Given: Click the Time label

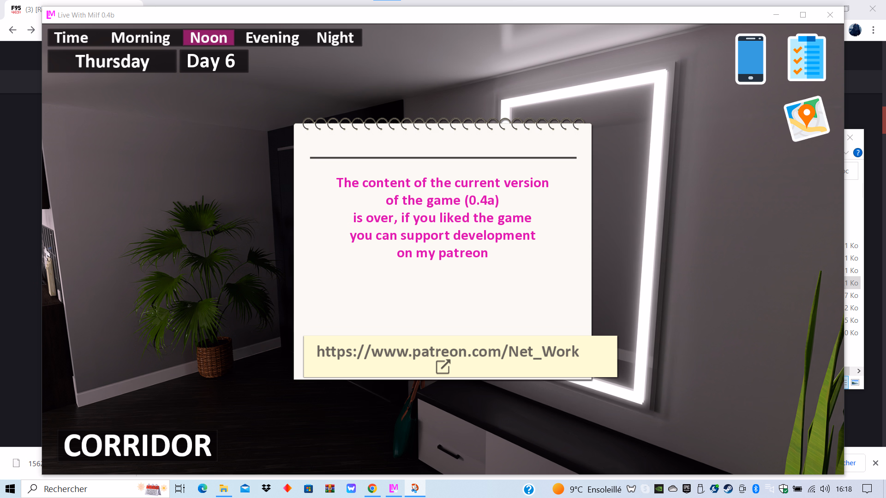Looking at the screenshot, I should tap(71, 37).
